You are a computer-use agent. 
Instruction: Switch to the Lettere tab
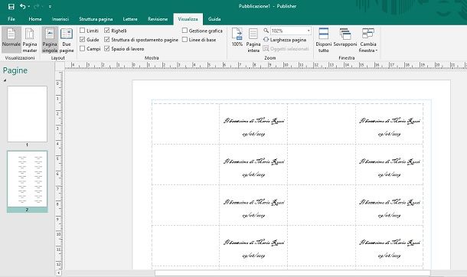click(x=130, y=19)
